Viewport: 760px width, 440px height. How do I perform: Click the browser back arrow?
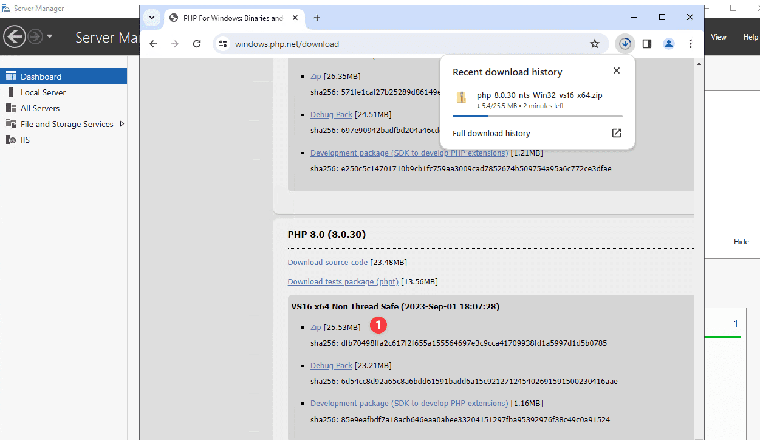153,44
